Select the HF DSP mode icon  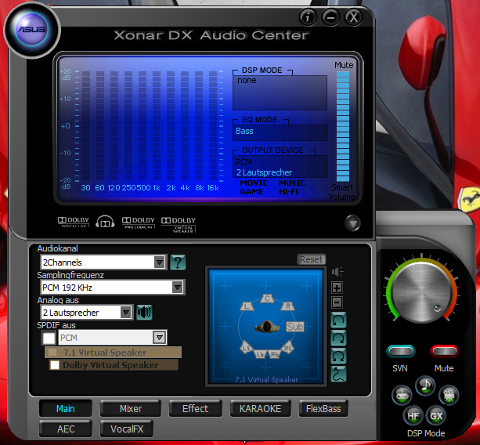[413, 415]
